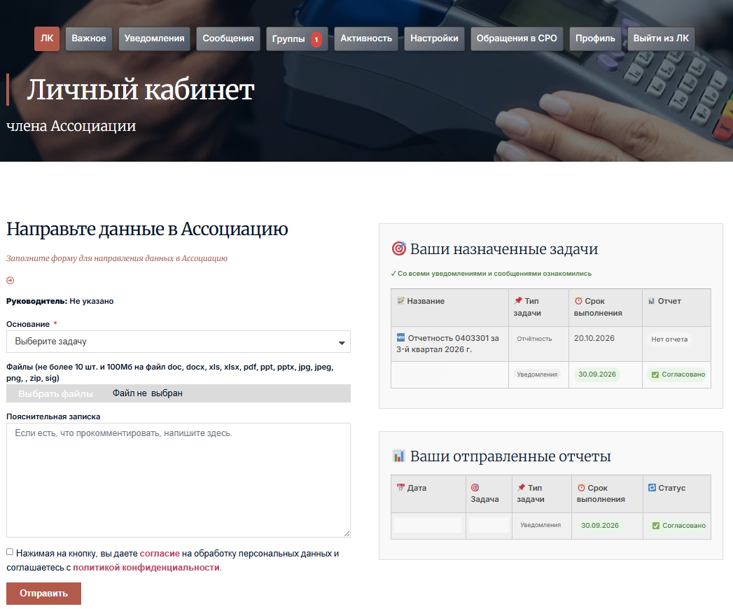733x609 pixels.
Task: Click the target icon in Задача header
Action: (475, 487)
